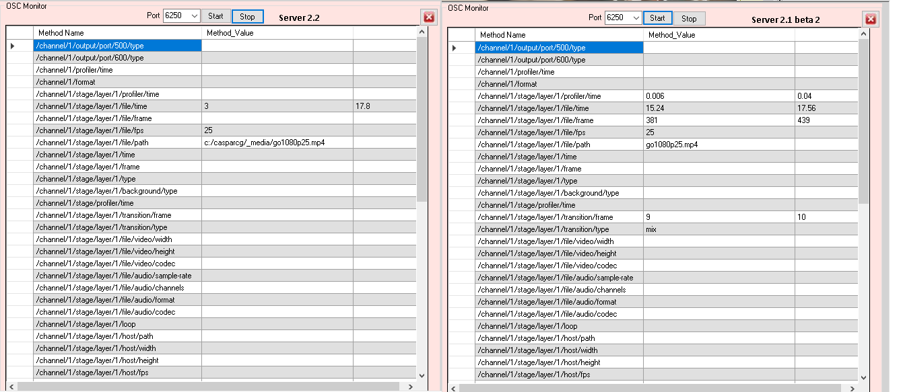Click the Stop button in Server 2.2 monitor
Viewport: 901px width, 392px height.
pos(247,16)
